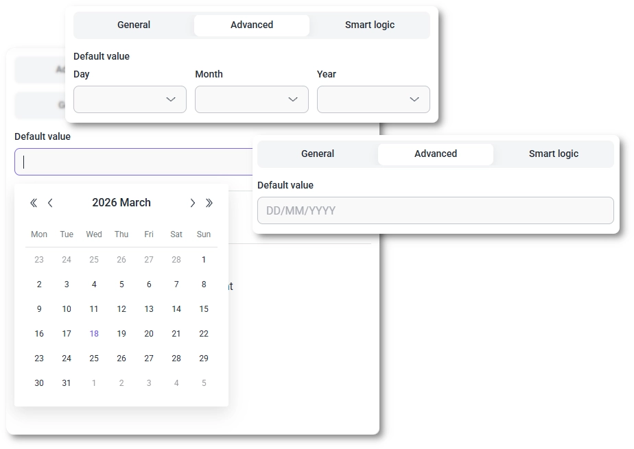Screen dimensions: 634x449
Task: Click the previous month arrow in the calendar
Action: pos(50,203)
